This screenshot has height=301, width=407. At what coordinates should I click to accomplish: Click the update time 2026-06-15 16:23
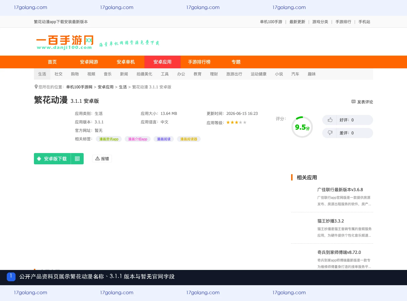tap(242, 114)
